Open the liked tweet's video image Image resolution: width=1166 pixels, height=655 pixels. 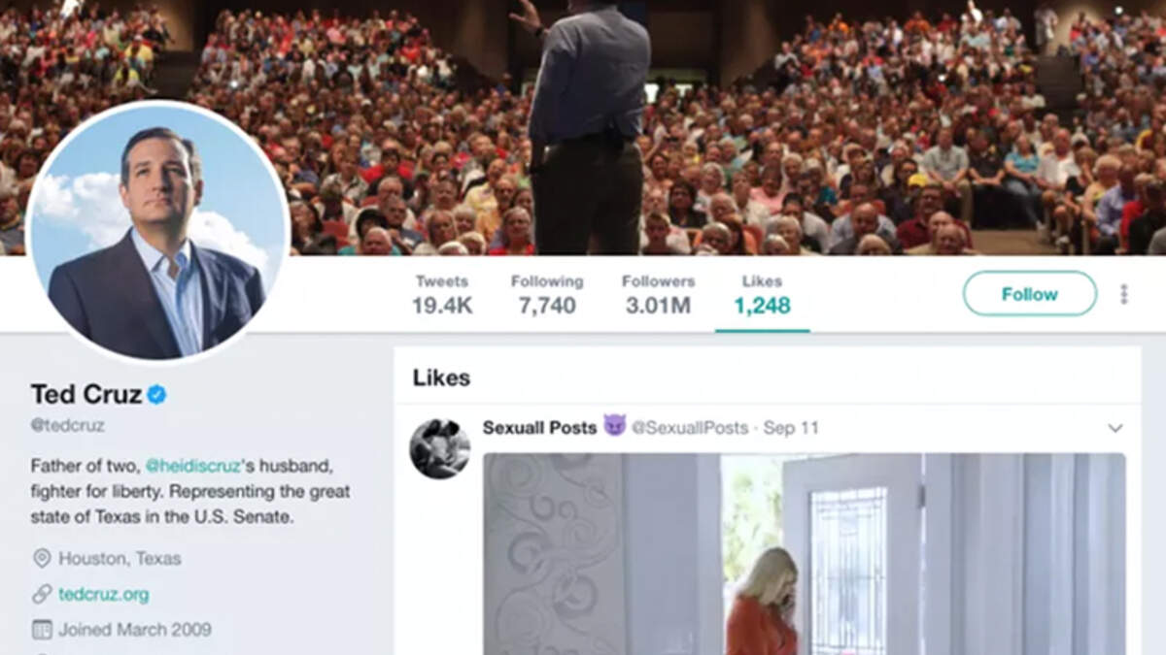coord(805,554)
